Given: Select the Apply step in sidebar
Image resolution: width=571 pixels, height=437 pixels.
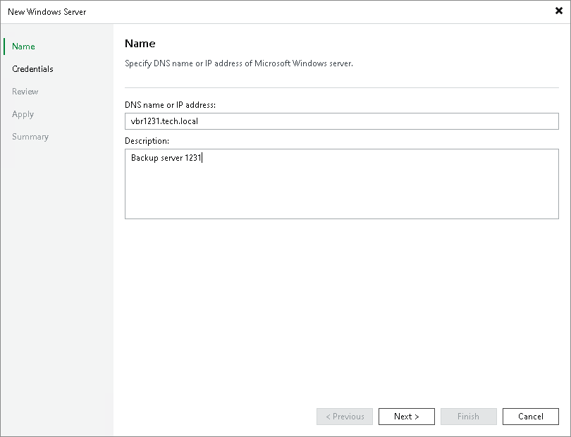Looking at the screenshot, I should pos(23,114).
